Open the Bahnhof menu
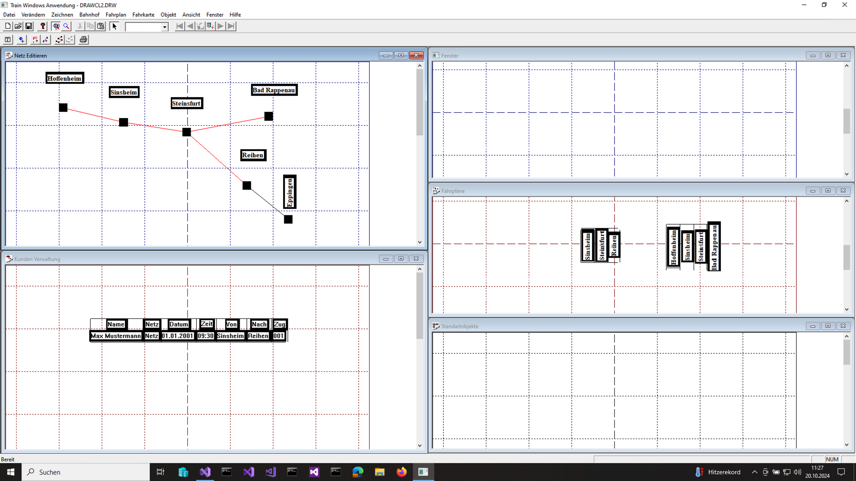856x481 pixels. click(89, 15)
